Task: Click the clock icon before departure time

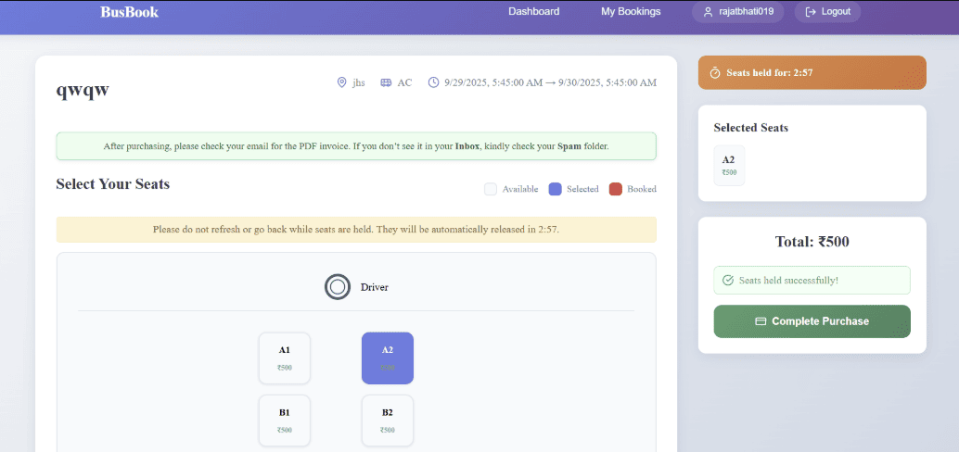Action: pos(433,82)
